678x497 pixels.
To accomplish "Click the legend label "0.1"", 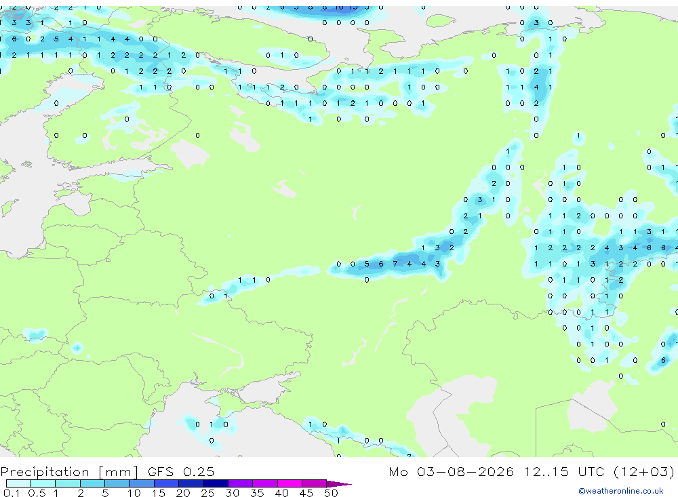I will [x=12, y=493].
